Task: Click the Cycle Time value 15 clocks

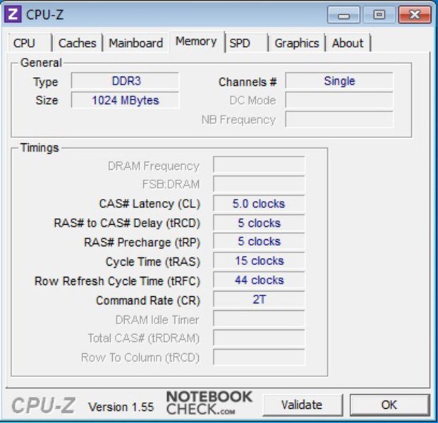Action: click(259, 261)
